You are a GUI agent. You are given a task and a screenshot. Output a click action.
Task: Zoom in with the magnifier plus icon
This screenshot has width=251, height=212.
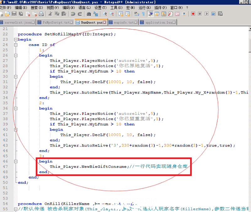[105, 14]
